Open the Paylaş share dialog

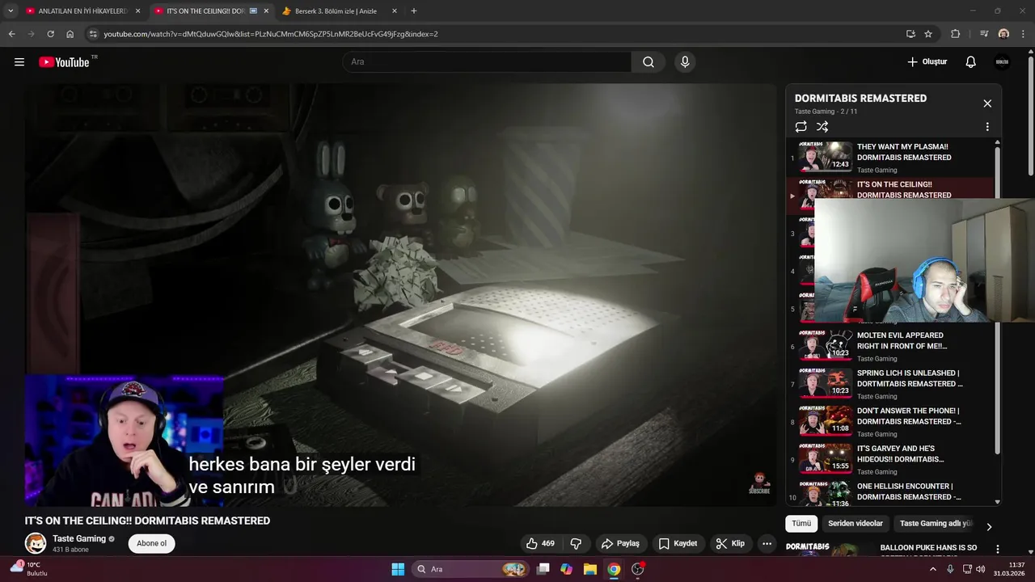coord(620,543)
